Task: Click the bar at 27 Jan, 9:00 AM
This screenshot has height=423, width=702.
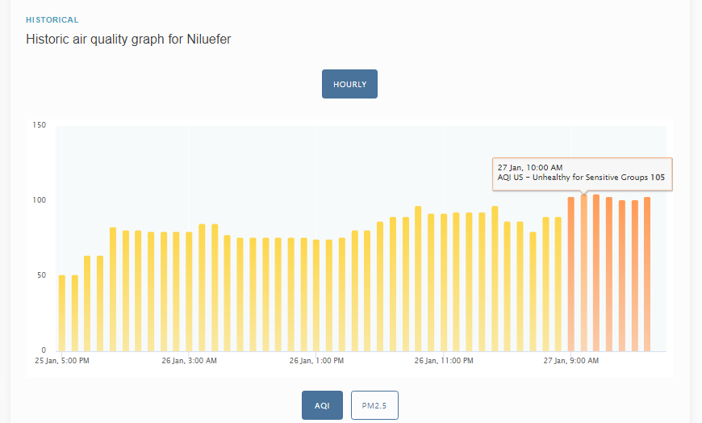Action: point(570,274)
